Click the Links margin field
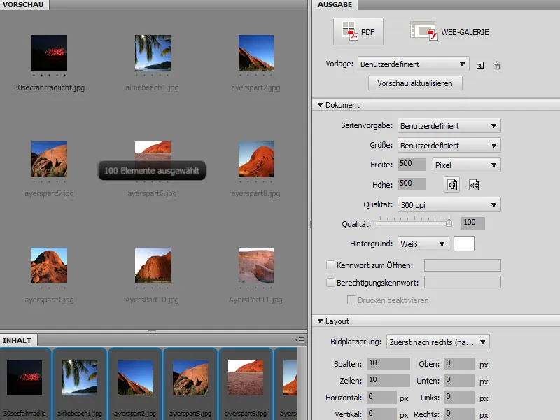Viewport: 560px width, 420px height. coord(459,397)
